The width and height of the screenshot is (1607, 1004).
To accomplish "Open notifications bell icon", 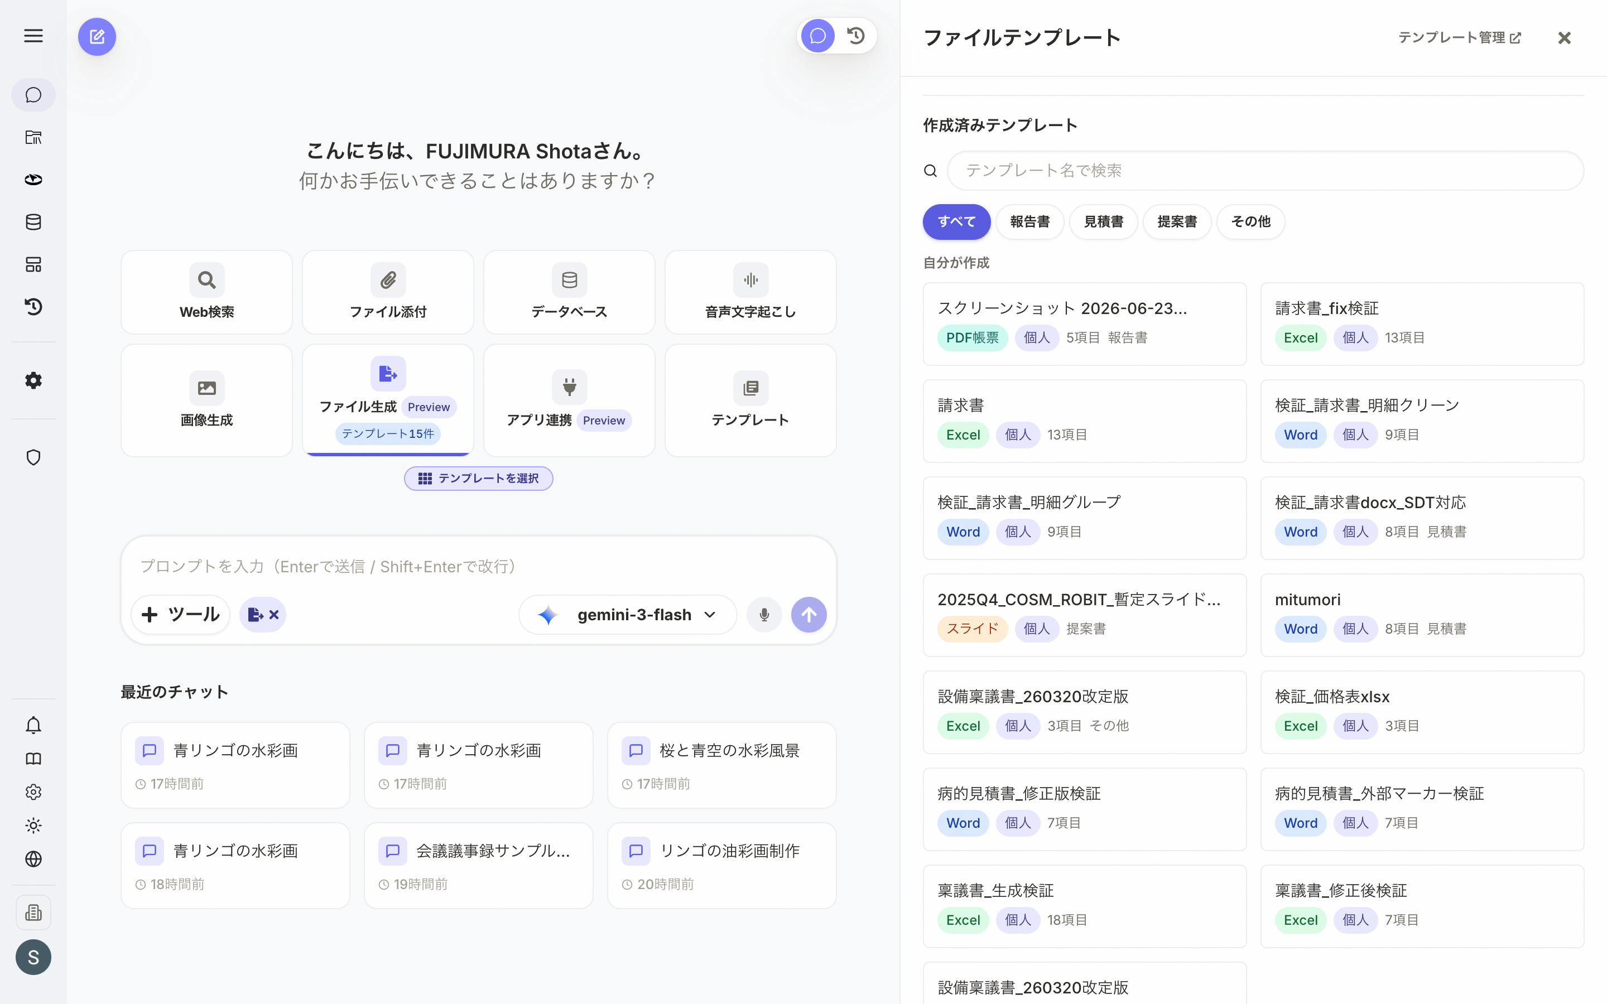I will [33, 725].
